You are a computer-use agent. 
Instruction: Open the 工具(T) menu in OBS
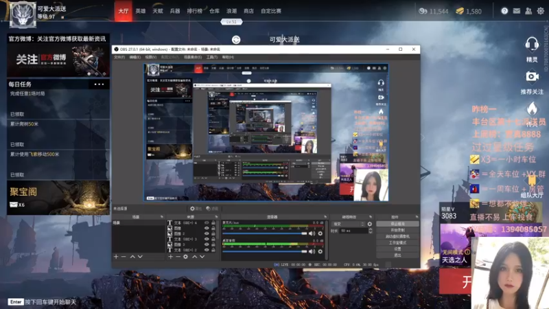[212, 57]
